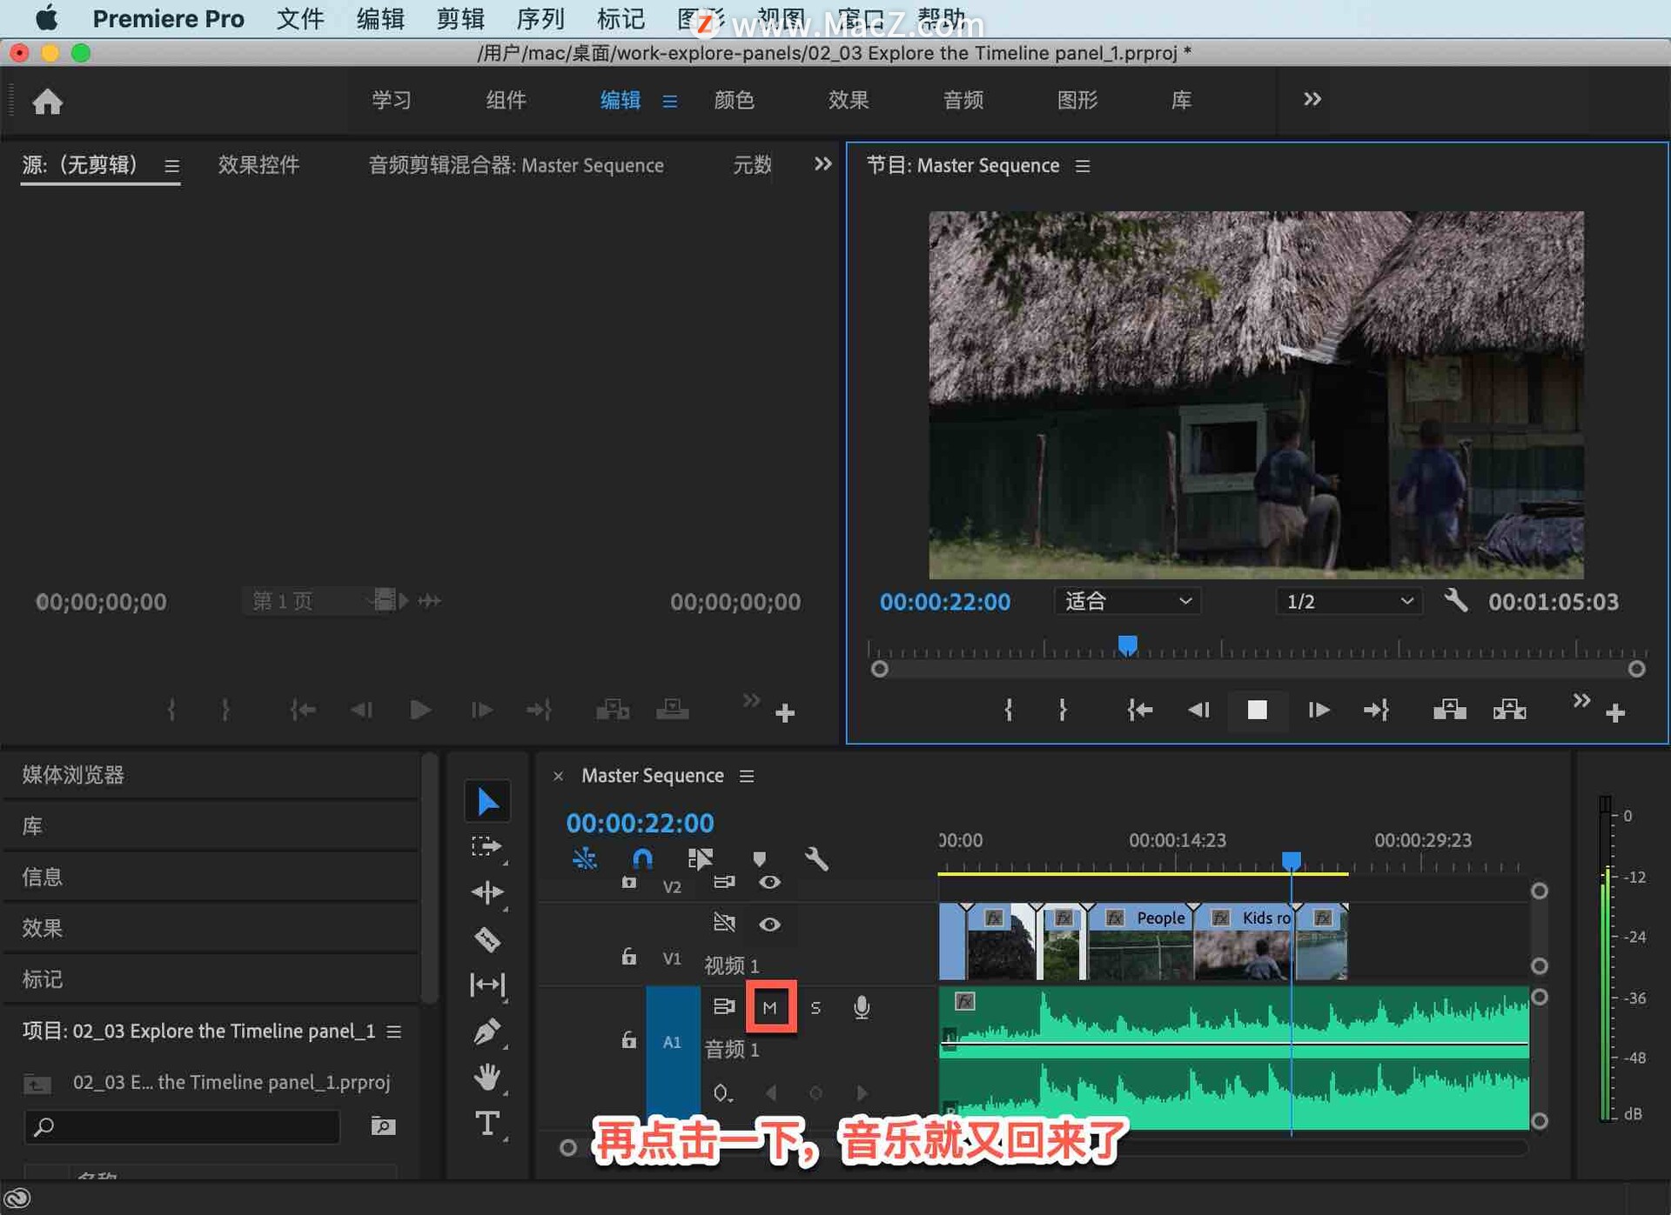
Task: Toggle Video 1 track output eye
Action: (x=769, y=924)
